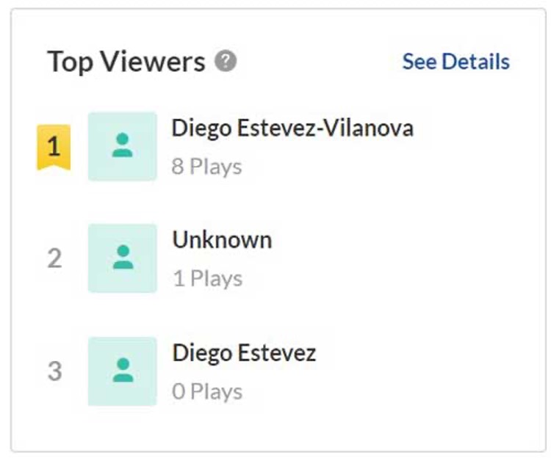Click the 1 Plays count
551x458 pixels.
(x=206, y=279)
